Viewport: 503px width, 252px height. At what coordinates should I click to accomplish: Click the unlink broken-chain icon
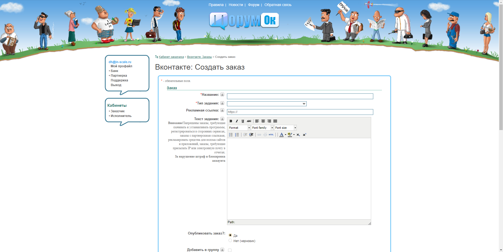coord(265,135)
